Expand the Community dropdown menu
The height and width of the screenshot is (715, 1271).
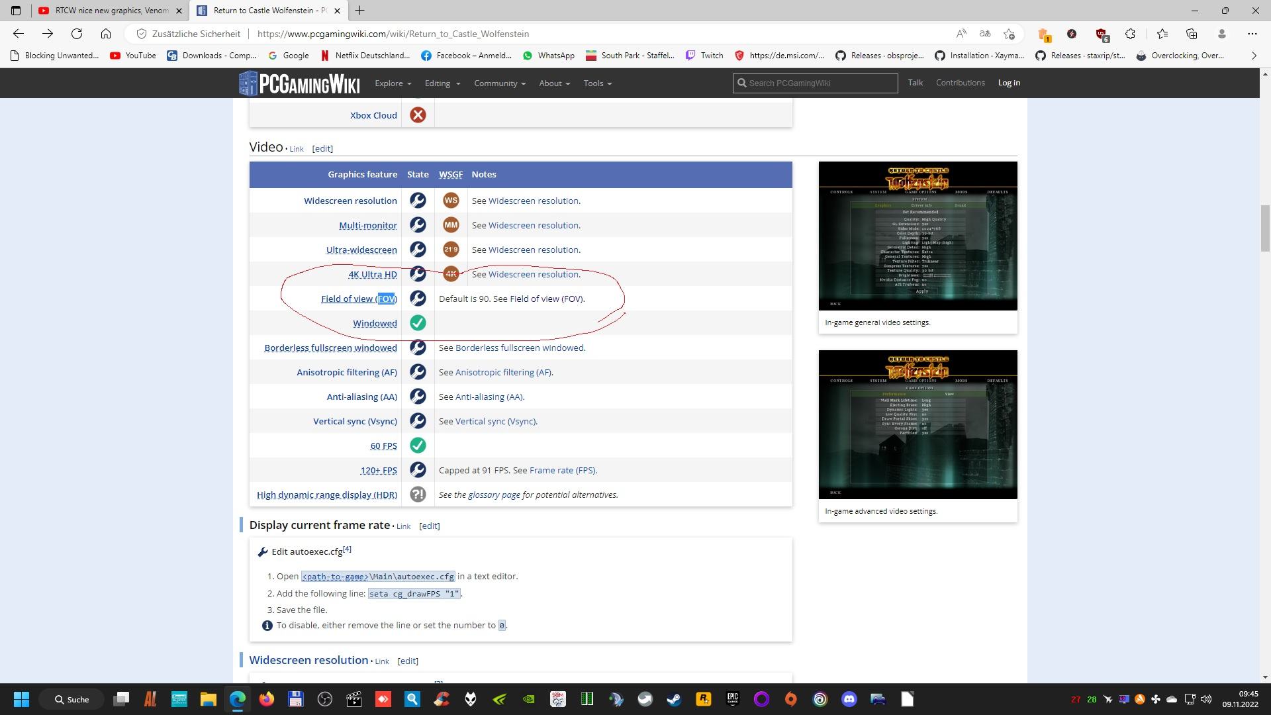point(500,83)
